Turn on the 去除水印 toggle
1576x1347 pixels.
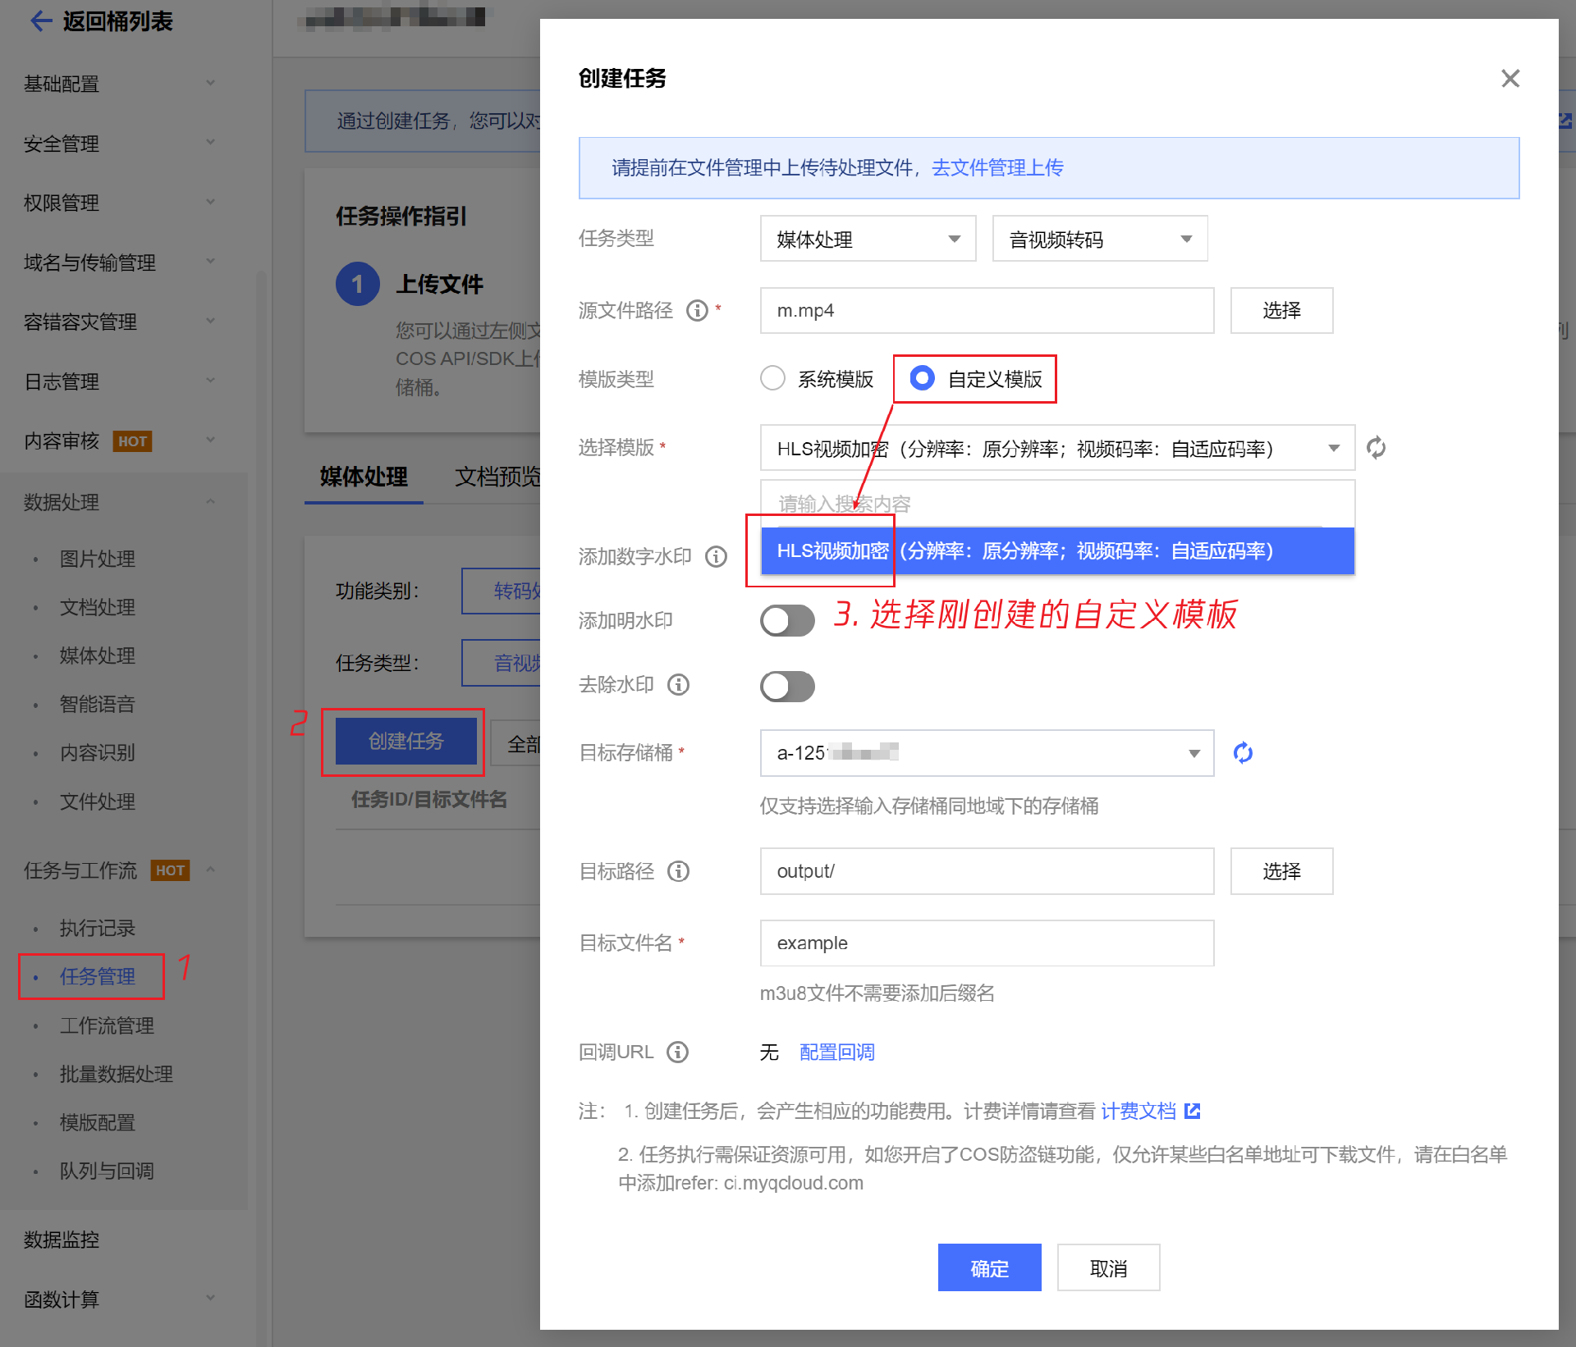786,687
